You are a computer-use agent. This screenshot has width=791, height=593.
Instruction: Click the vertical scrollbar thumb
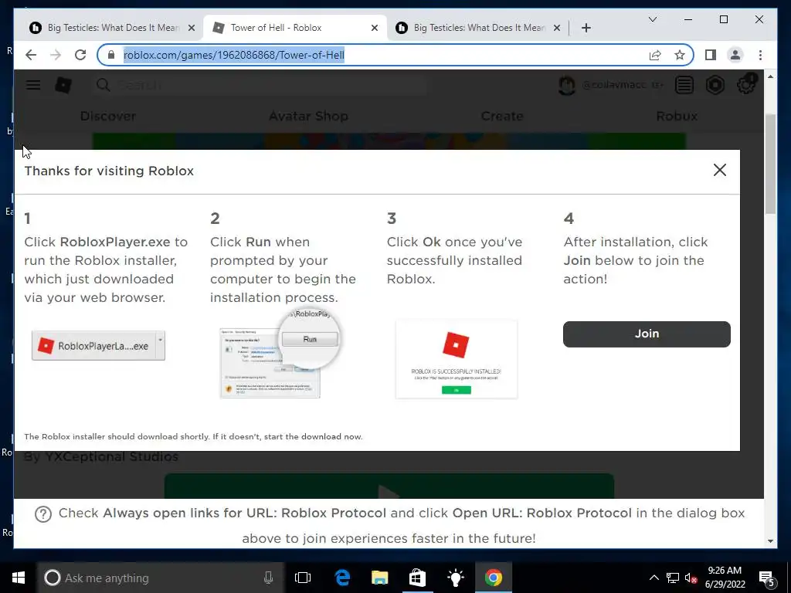click(770, 164)
